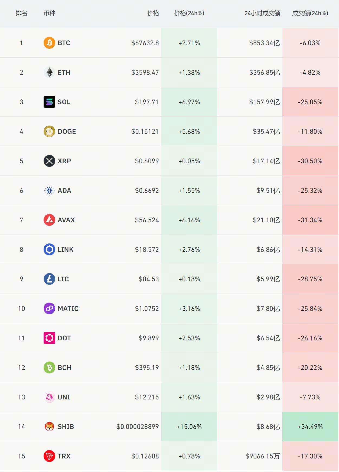The width and height of the screenshot is (339, 472).
Task: Sort by 价格(24h%) column header
Action: 189,13
